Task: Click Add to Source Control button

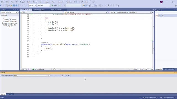Action: [148, 98]
